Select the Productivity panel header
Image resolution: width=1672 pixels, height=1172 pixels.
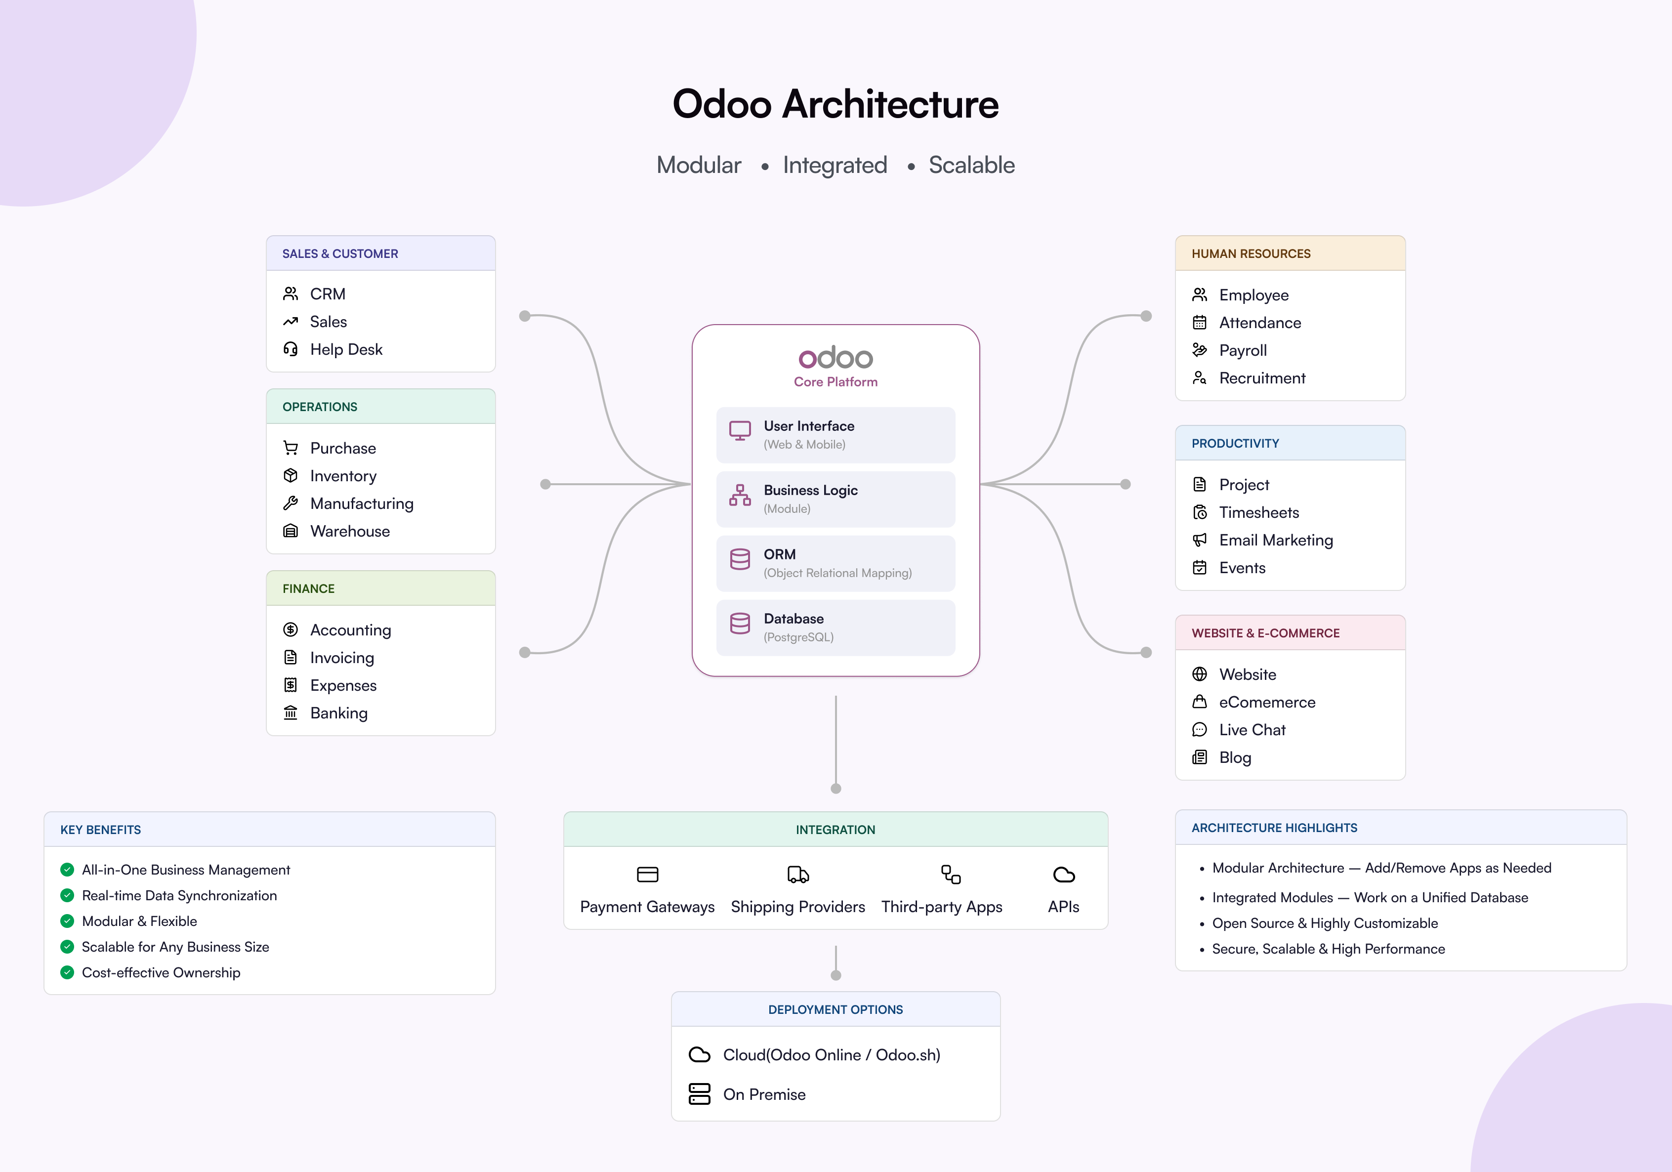pyautogui.click(x=1290, y=443)
